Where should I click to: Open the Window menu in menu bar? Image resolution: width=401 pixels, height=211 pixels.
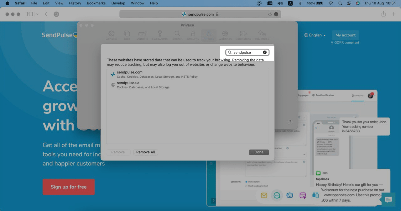point(138,3)
